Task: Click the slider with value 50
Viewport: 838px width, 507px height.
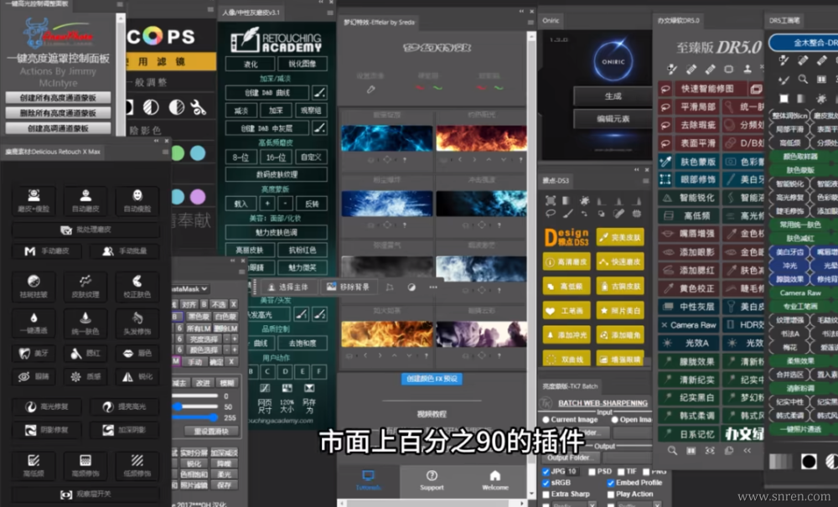Action: pyautogui.click(x=195, y=406)
